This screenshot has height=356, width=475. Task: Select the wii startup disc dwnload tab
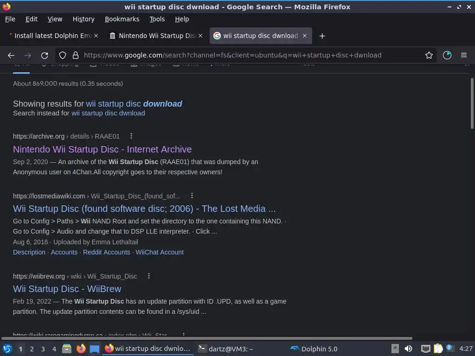pyautogui.click(x=261, y=36)
